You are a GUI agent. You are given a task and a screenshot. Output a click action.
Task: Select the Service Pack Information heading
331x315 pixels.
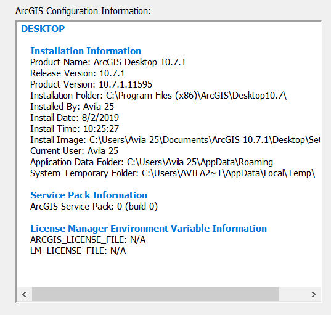click(89, 195)
